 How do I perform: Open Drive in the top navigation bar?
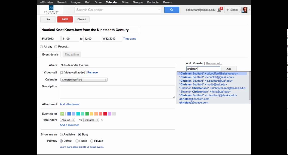(x=98, y=2)
